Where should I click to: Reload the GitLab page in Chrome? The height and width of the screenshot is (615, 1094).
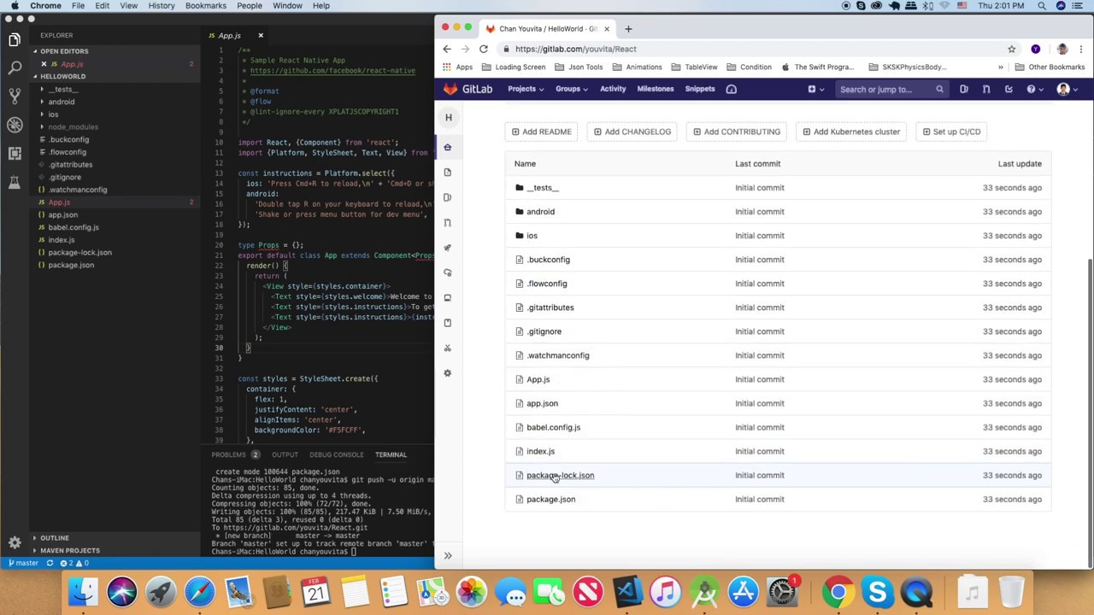[x=483, y=49]
